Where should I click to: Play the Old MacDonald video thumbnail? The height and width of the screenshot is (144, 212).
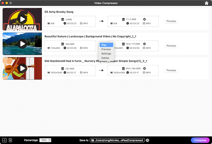22,68
